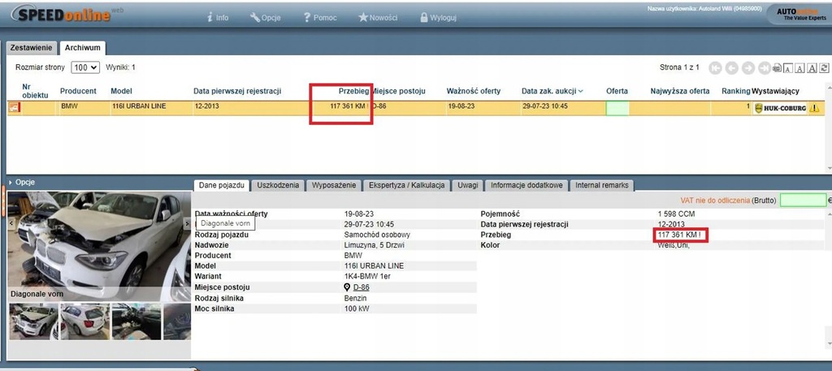Viewport: 832px width, 371px height.
Task: Open the Ekspertyza / Kalkulacja tab
Action: 406,186
